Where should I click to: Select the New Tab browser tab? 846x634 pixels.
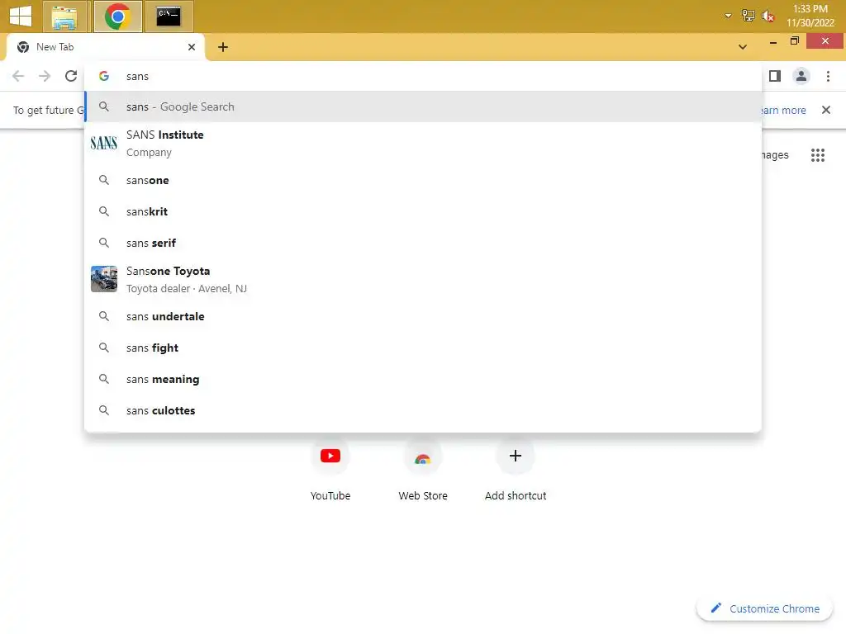coord(105,47)
